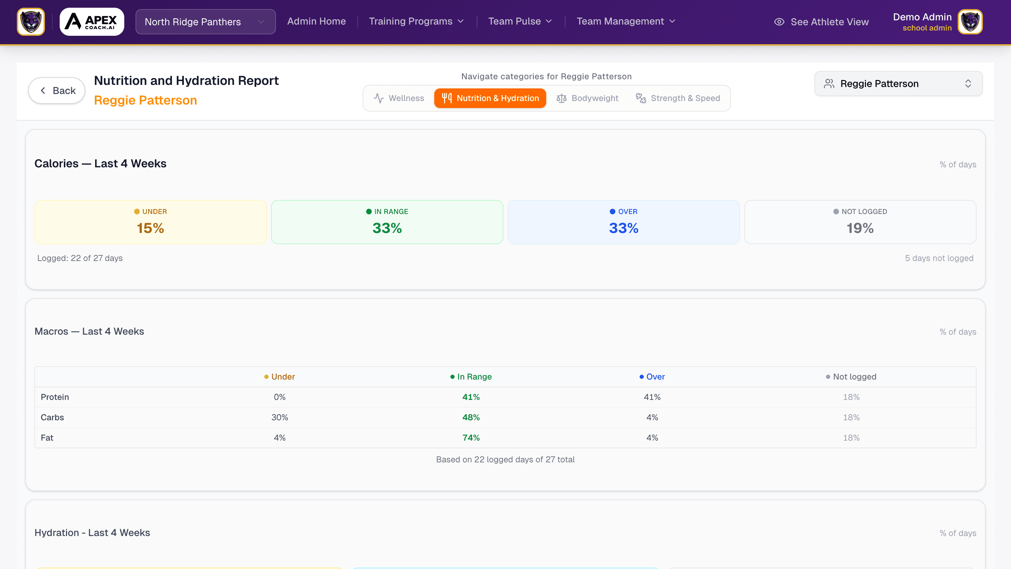Viewport: 1011px width, 569px height.
Task: Click the people icon in athlete selector
Action: click(x=829, y=83)
